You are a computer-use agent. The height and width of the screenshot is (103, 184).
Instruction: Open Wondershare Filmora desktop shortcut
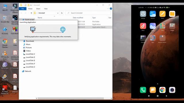coord(15,8)
